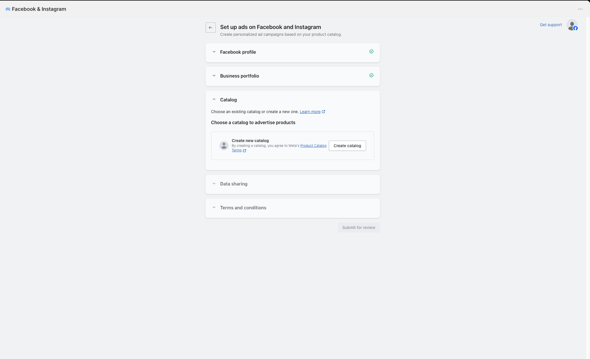Click 'Set up ads on Facebook and Instagram' title
Screen dimensions: 590x359
point(270,27)
